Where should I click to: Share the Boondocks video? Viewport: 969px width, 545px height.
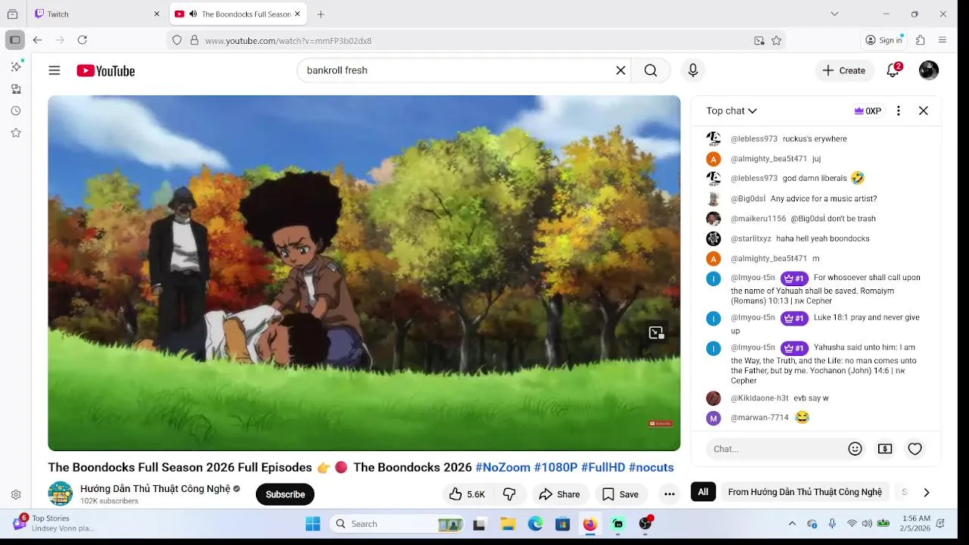[559, 494]
